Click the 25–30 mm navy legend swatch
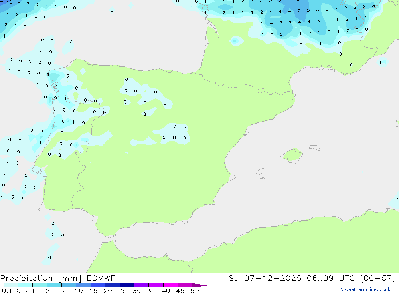Viewport: 399px width, 293px height. coord(127,285)
